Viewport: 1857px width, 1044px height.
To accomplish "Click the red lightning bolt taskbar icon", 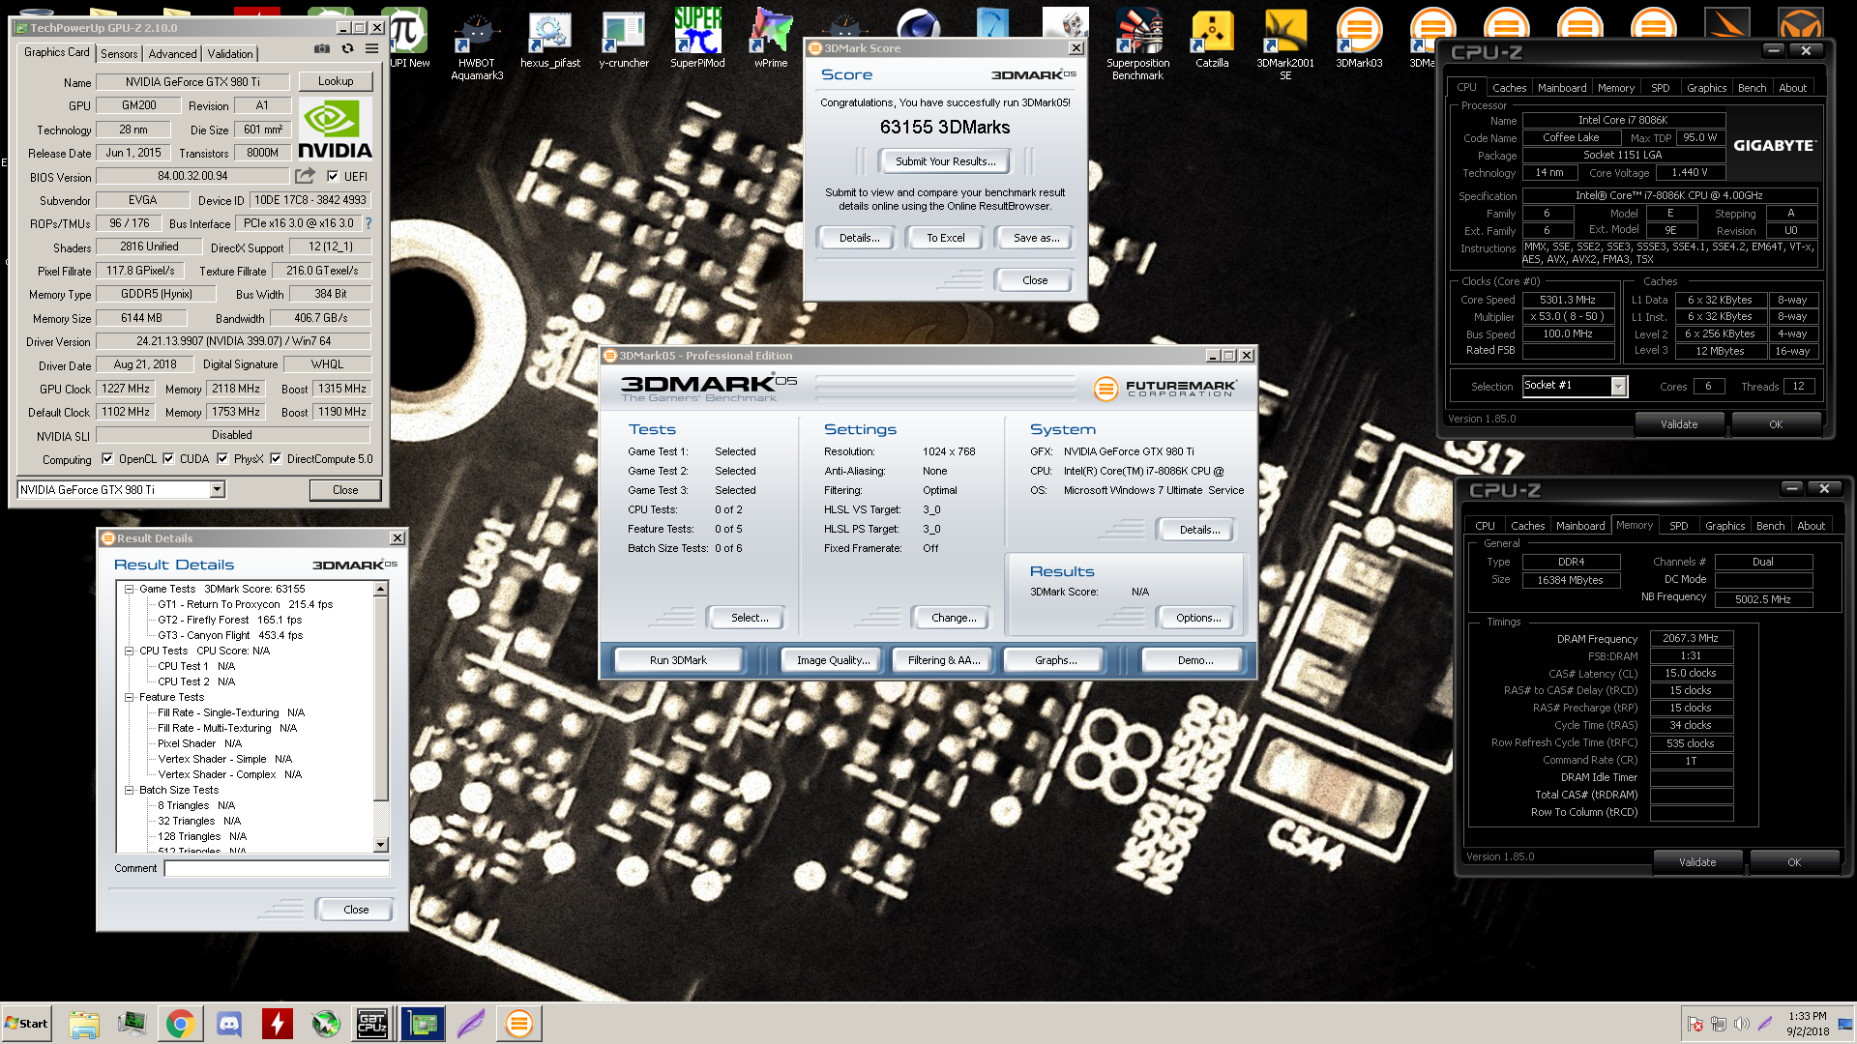I will pos(278,1024).
